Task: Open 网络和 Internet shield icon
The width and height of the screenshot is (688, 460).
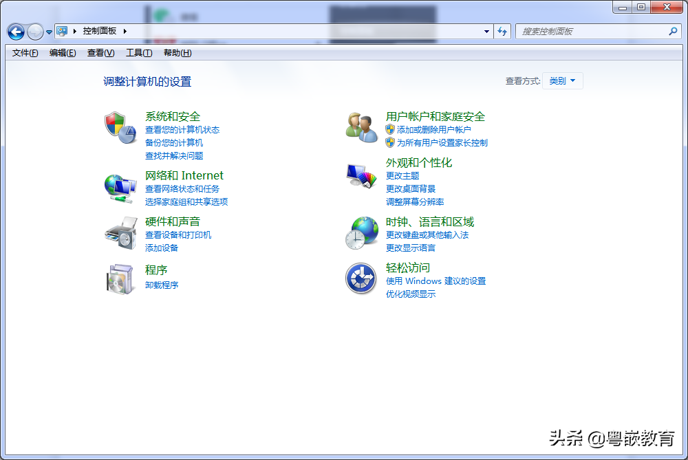Action: (120, 187)
